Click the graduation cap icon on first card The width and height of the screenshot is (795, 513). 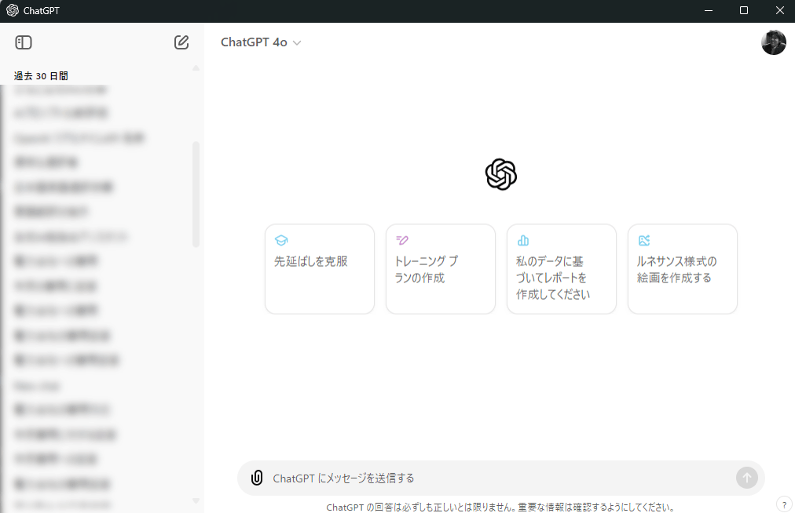[x=281, y=240]
